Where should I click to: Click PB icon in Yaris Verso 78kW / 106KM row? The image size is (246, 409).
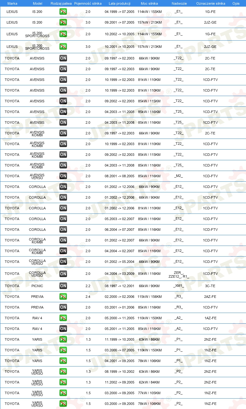[63, 404]
